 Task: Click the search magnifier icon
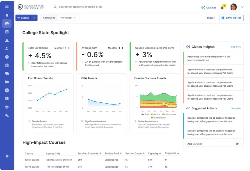tap(55, 7)
